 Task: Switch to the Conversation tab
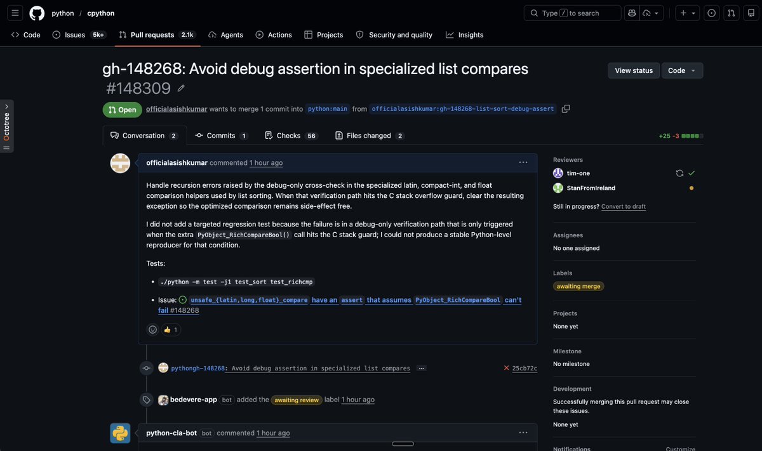pyautogui.click(x=145, y=135)
